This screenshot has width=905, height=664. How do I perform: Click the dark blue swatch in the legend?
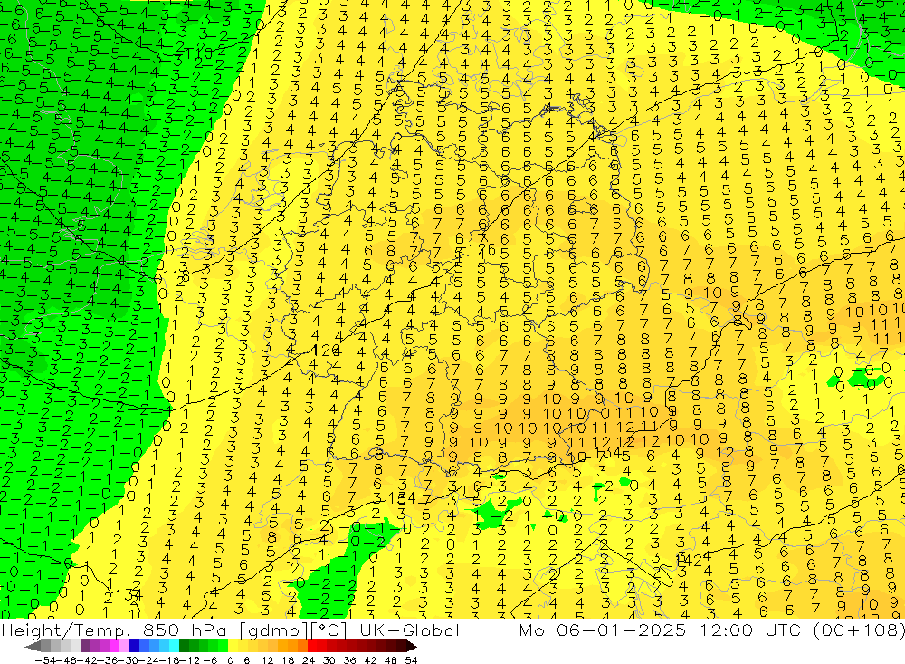134,647
